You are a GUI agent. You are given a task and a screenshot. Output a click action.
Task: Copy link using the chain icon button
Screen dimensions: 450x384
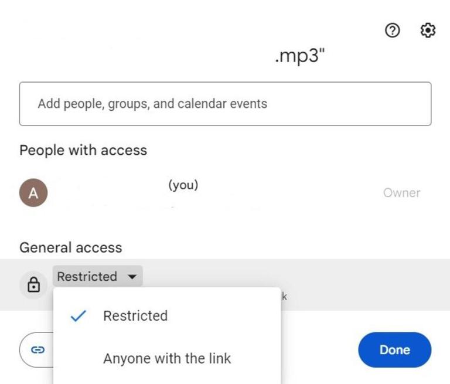tap(38, 349)
